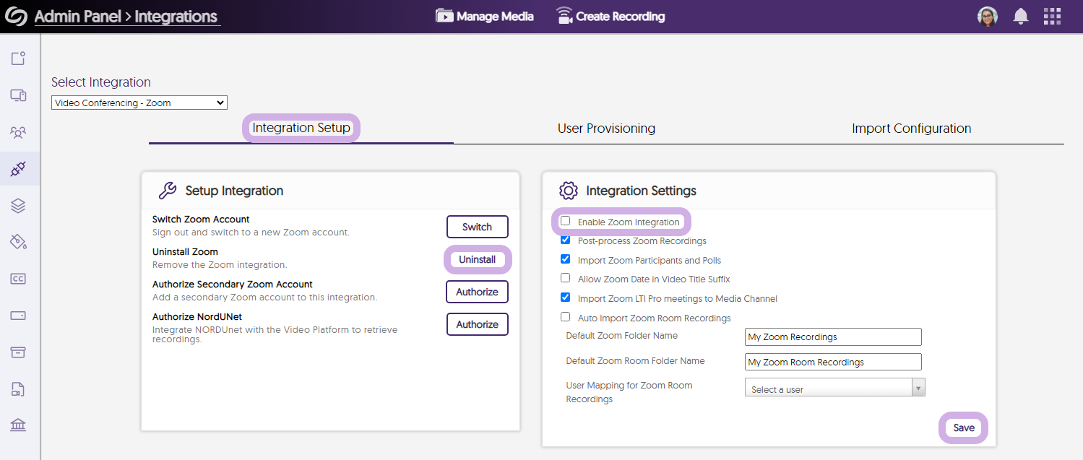Screen dimensions: 1083x460
Task: Click the Switch button for Zoom account
Action: (478, 227)
